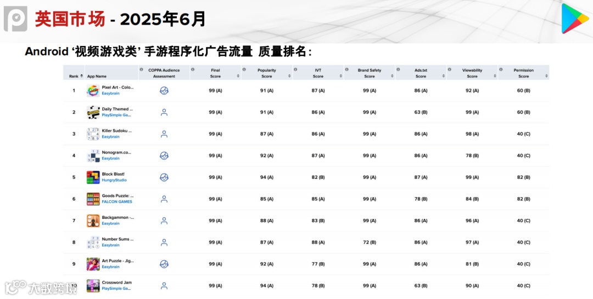Click the Pixalate P logo
This screenshot has width=593, height=299.
(x=15, y=19)
